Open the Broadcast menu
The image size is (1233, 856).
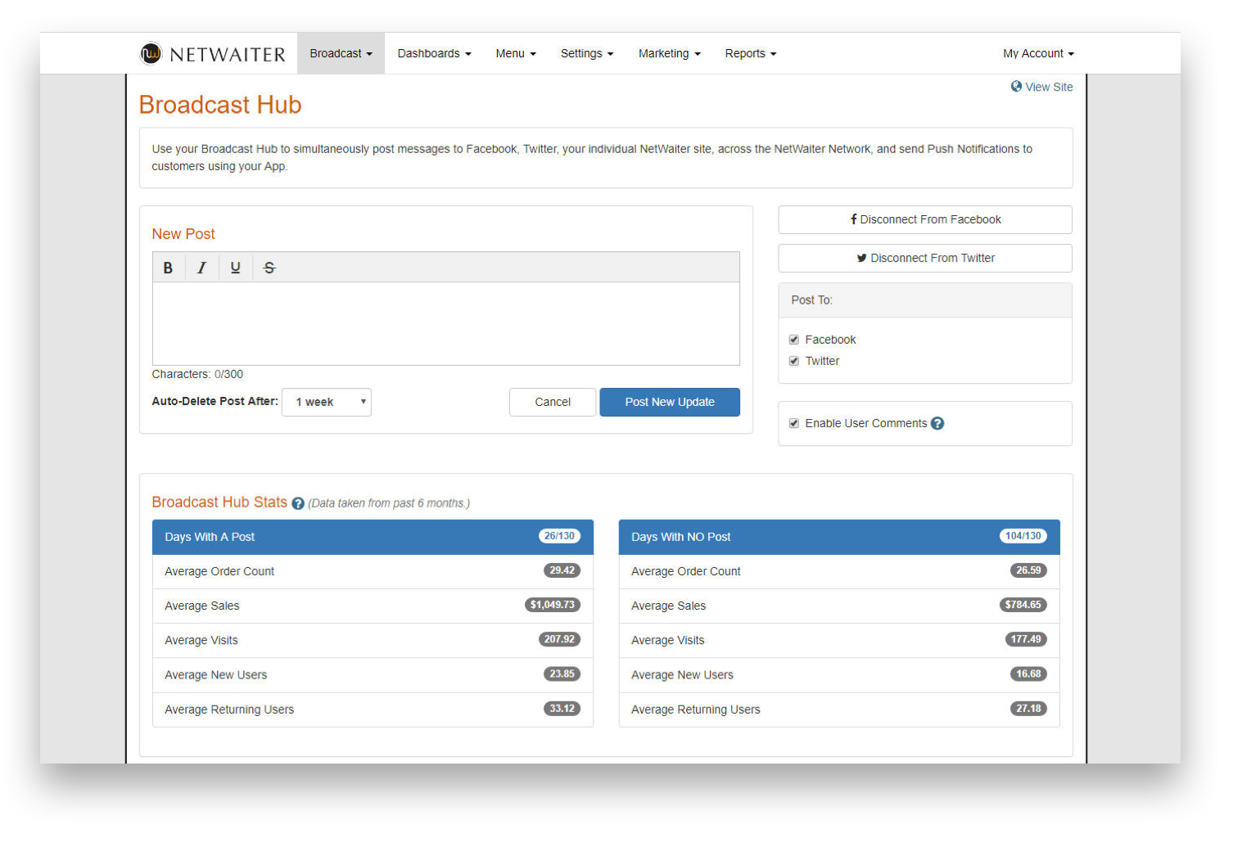pos(341,53)
